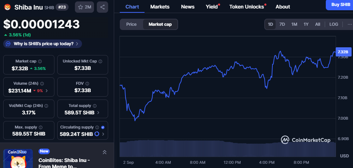
Task: Switch to the Token Unlocks tab
Action: click(246, 7)
